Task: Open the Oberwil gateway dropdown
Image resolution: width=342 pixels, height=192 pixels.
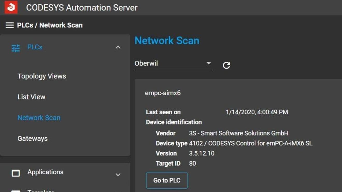Action: point(173,63)
